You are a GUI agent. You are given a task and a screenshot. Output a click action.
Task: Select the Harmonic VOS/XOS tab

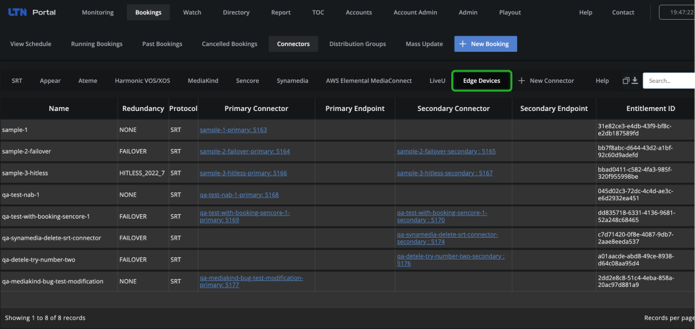(x=143, y=81)
